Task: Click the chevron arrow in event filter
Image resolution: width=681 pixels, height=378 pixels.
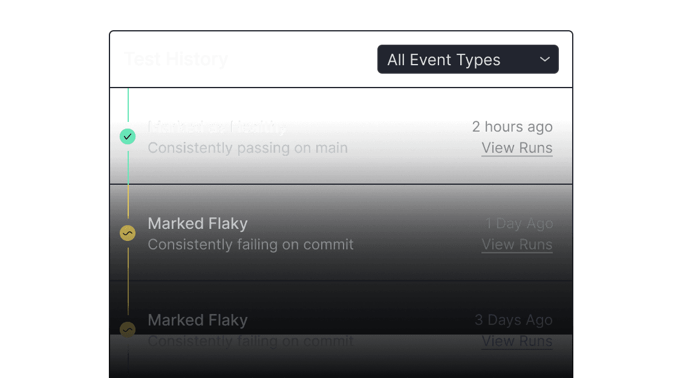Action: tap(545, 59)
